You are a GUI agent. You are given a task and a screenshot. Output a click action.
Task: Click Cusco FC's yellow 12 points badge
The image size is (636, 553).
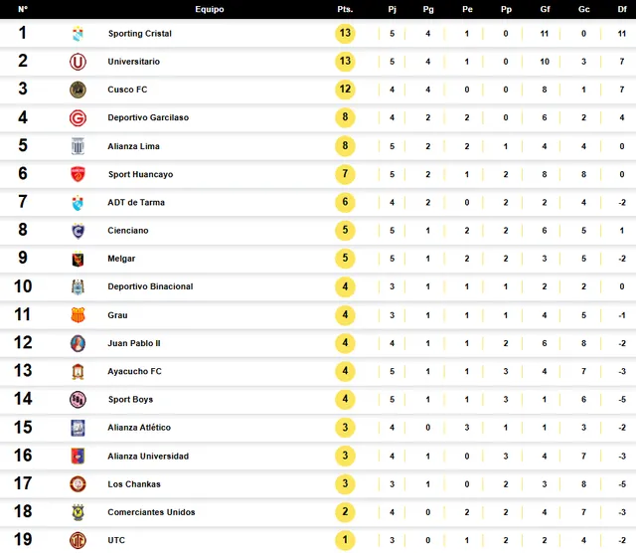click(x=345, y=90)
